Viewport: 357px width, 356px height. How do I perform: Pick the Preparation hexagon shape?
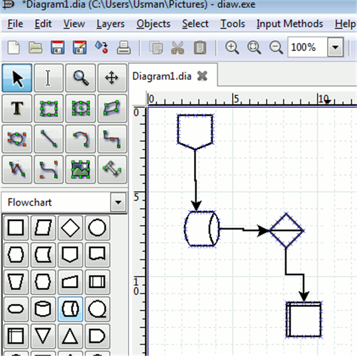pos(43,282)
